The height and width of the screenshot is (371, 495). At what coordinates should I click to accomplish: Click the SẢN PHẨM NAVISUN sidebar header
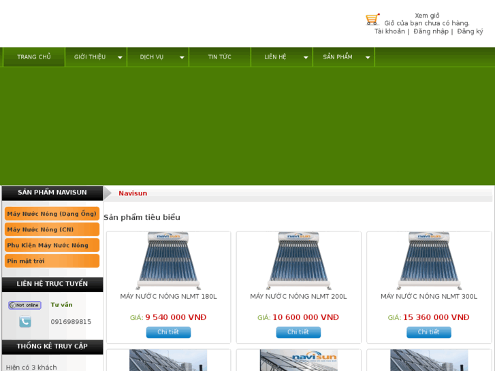52,193
